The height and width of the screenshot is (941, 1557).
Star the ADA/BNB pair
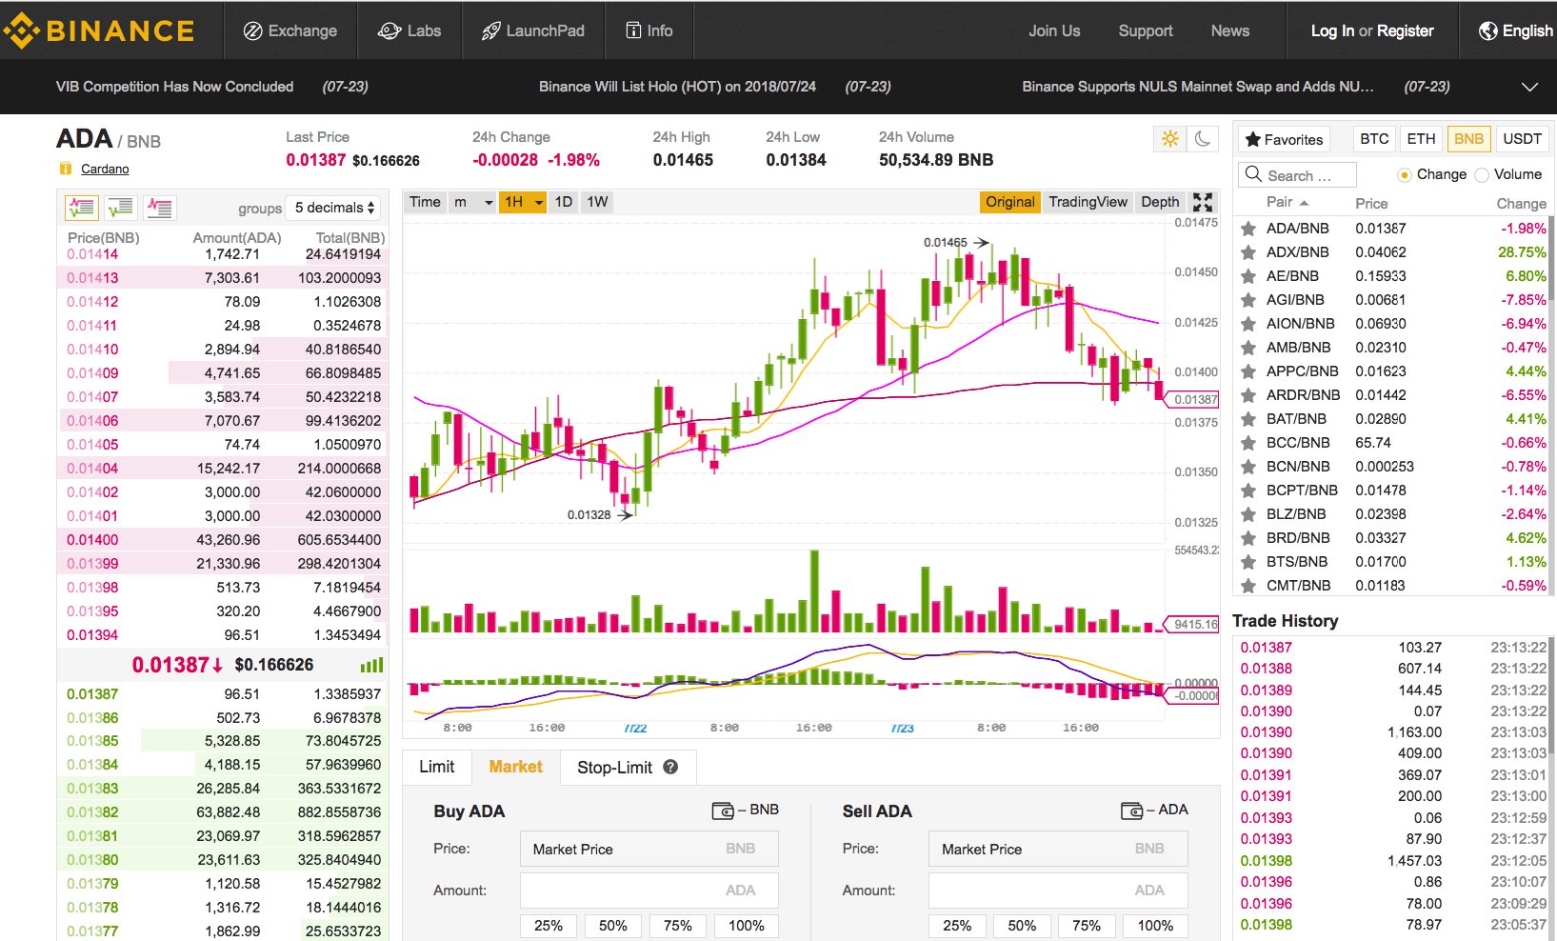pyautogui.click(x=1248, y=229)
